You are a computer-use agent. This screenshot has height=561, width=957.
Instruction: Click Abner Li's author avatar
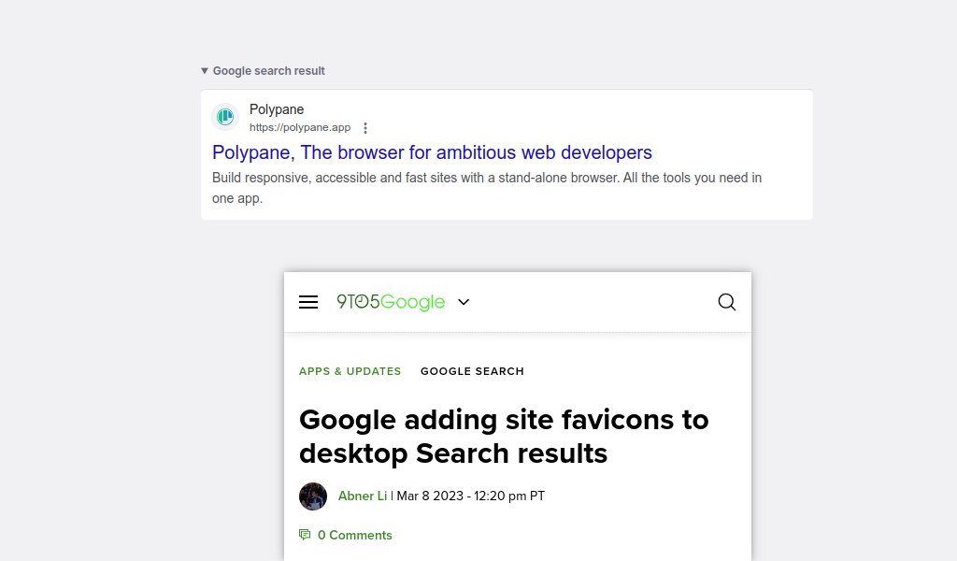point(313,496)
